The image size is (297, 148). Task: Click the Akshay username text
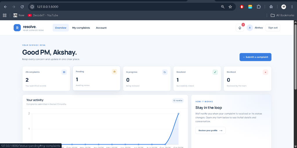click(259, 28)
